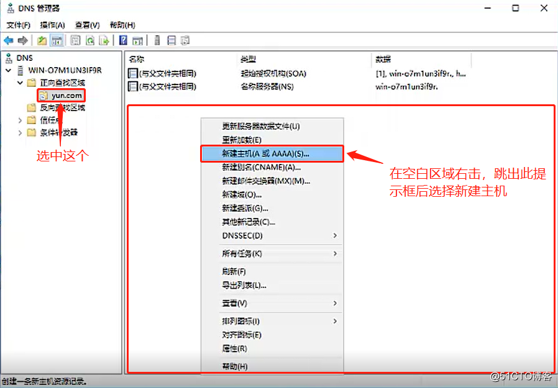Viewport: 558px width, 388px height.
Task: Choose 刷新(F) in context menu
Action: 272,272
